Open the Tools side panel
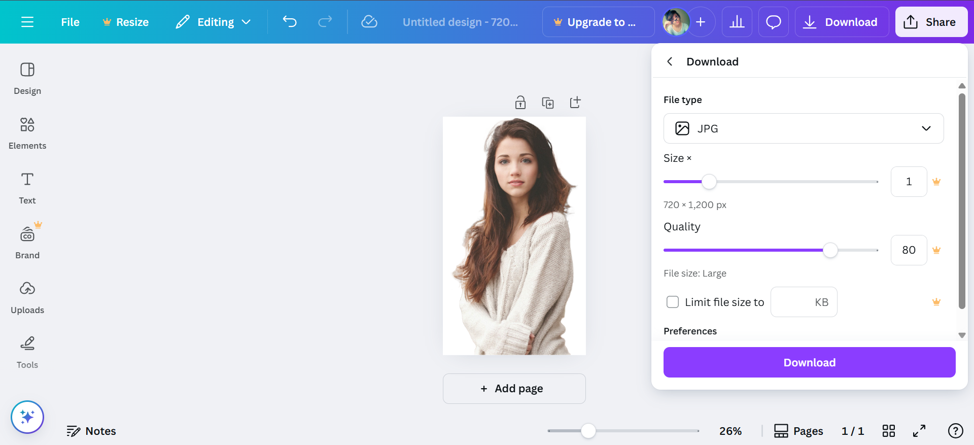The image size is (974, 445). (27, 353)
